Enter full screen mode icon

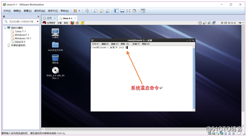(x=128, y=11)
